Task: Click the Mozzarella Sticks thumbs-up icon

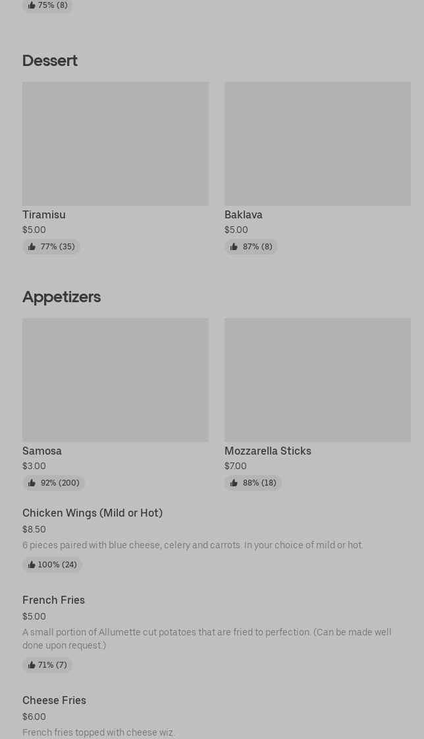Action: [x=234, y=483]
